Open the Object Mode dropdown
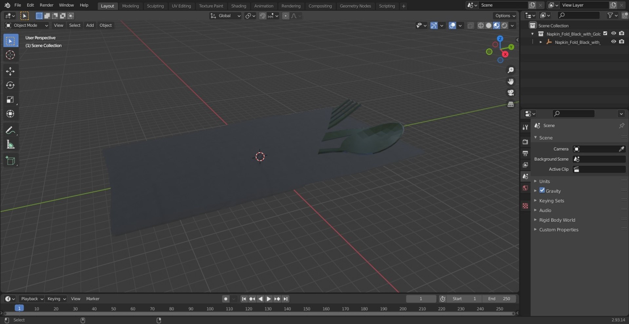The height and width of the screenshot is (324, 629). click(x=27, y=26)
